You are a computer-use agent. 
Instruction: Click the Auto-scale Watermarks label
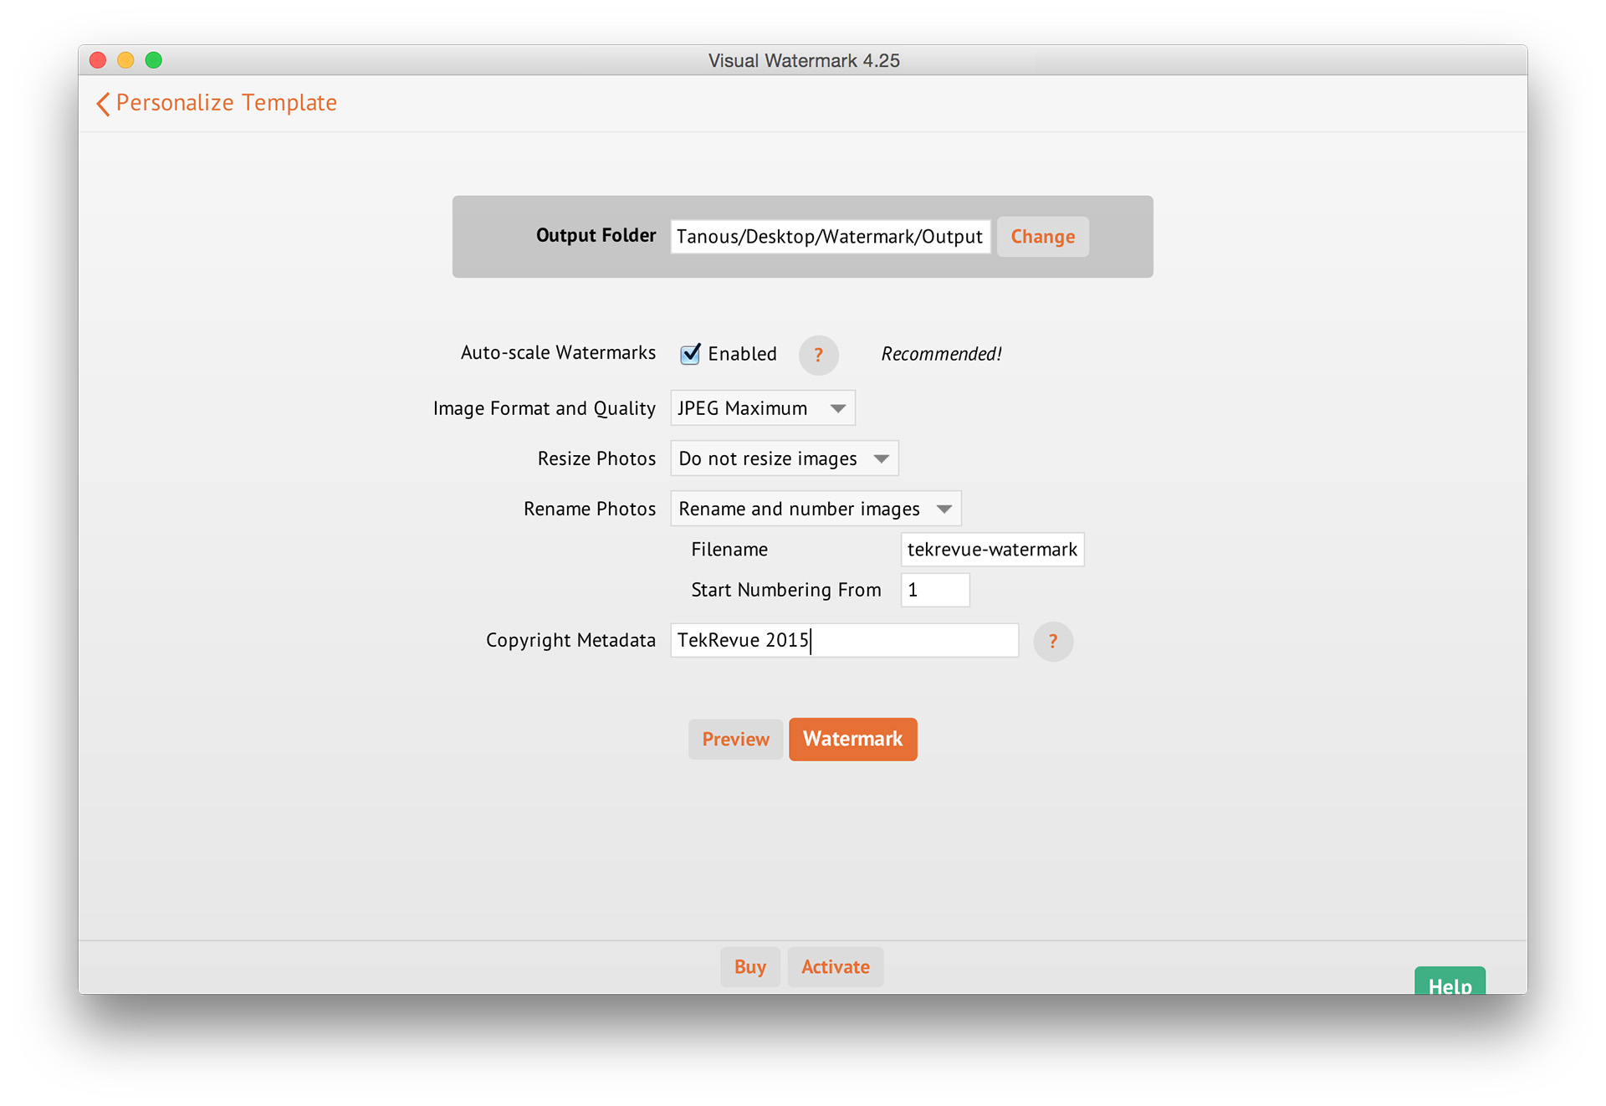pos(558,353)
